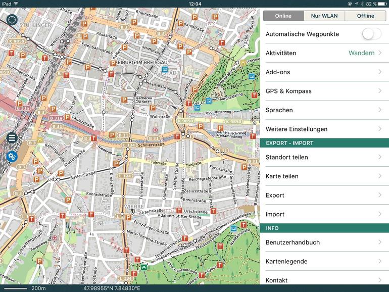The width and height of the screenshot is (389, 292).
Task: Expand the Sprachen settings row
Action: pyautogui.click(x=324, y=110)
